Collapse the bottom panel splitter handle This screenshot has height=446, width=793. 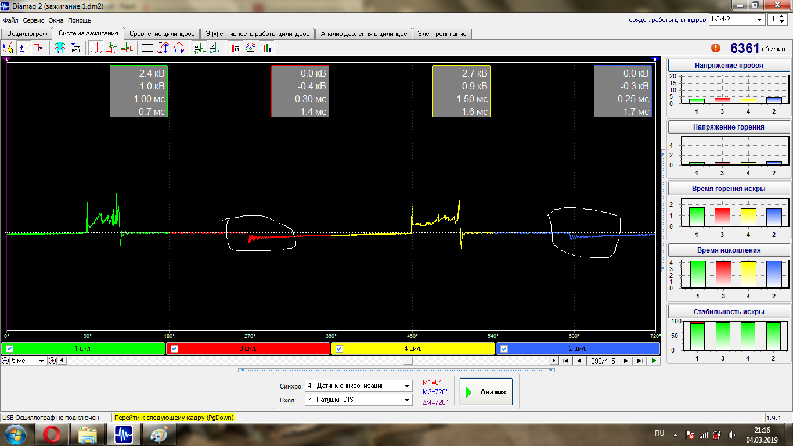click(x=396, y=369)
